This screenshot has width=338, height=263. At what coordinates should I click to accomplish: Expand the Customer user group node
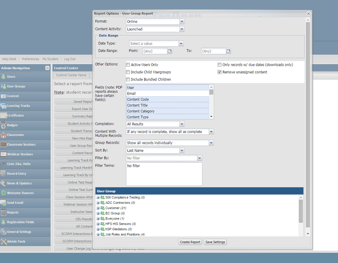coord(98,208)
